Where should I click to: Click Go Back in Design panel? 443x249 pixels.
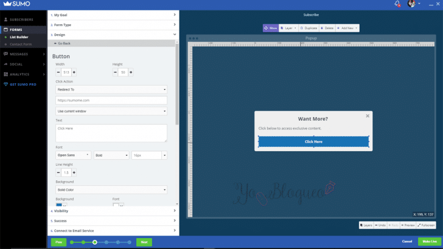pyautogui.click(x=62, y=44)
